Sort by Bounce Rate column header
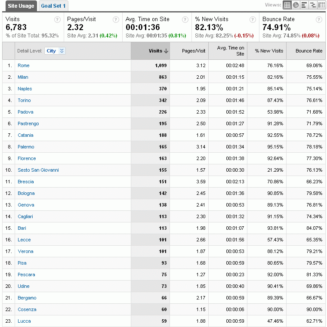Screen dimensions: 327x327 click(306, 51)
